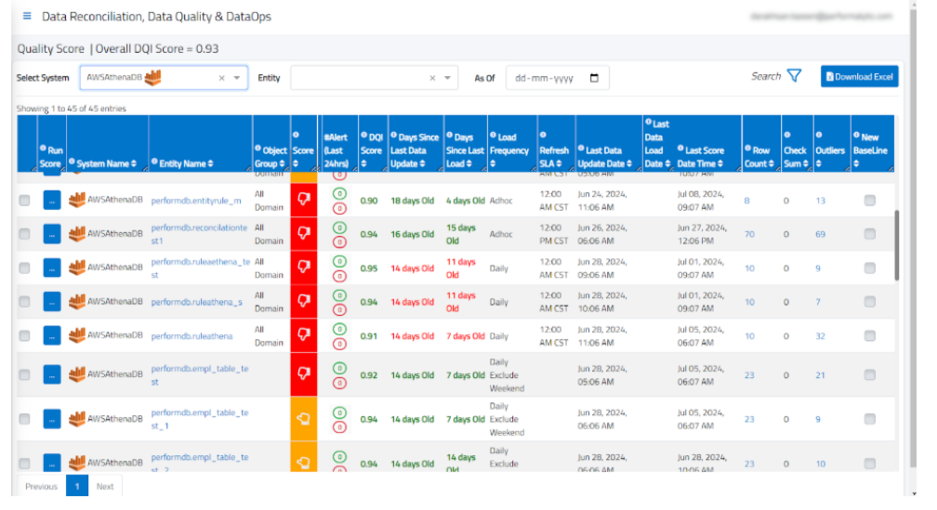Screen dimensions: 937x510
Task: Select page 1 in pagination
Action: point(77,486)
